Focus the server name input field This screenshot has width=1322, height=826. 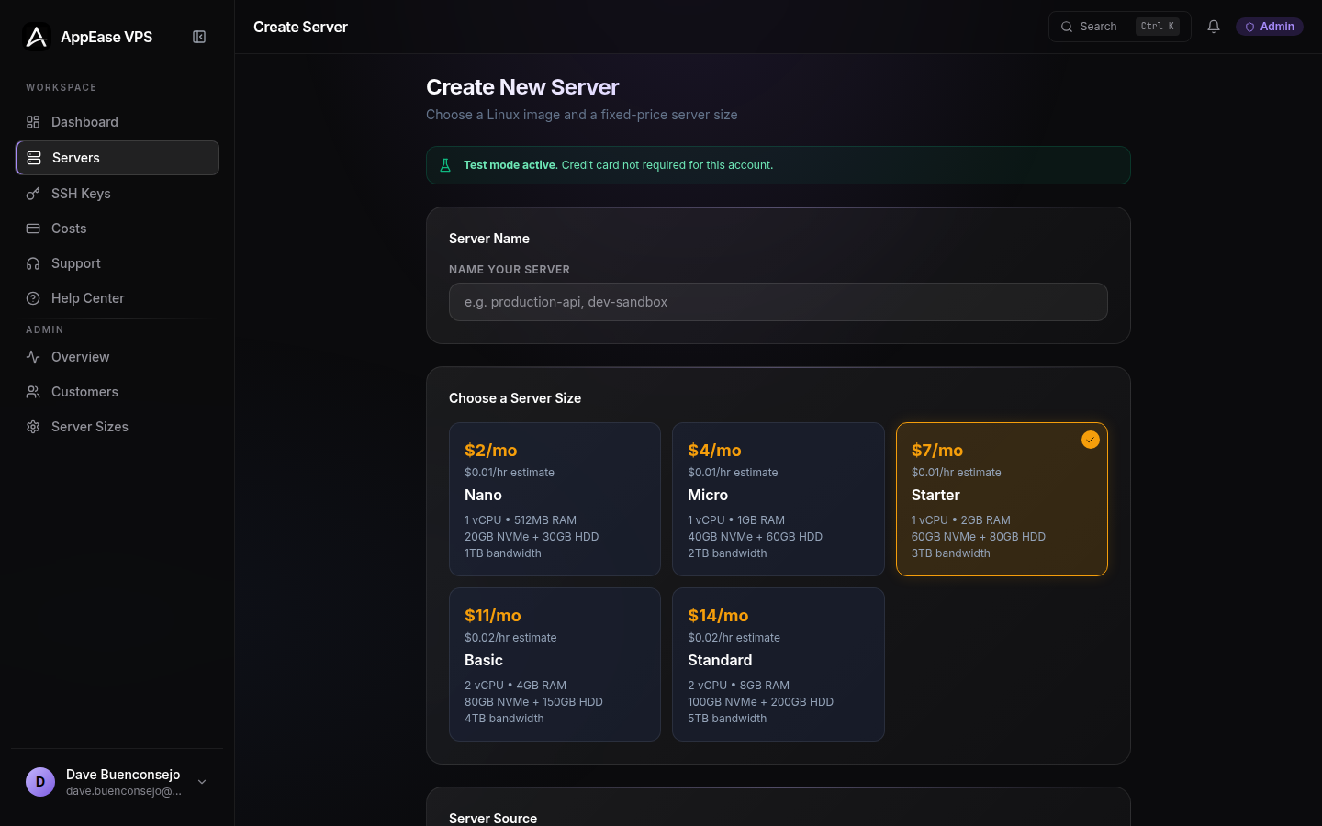click(779, 302)
